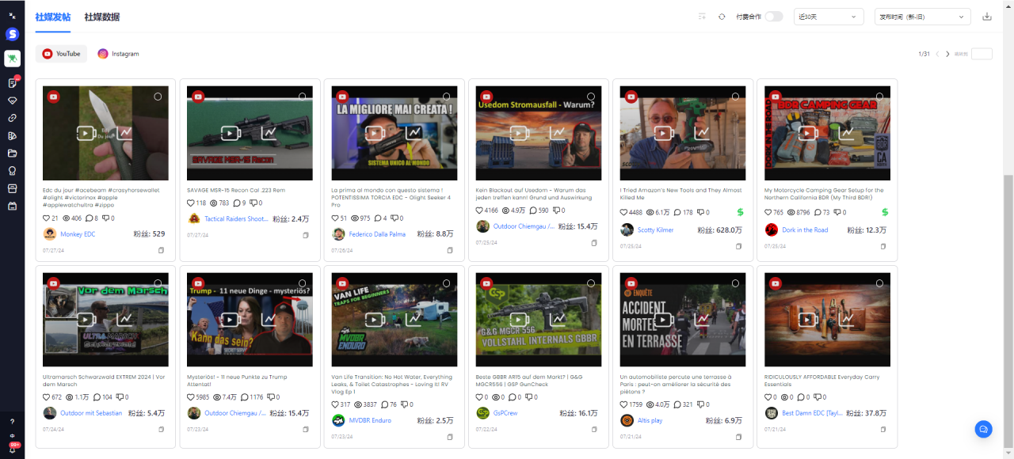Click the collapse arrows icon at sidebar top
Image resolution: width=1014 pixels, height=459 pixels.
tap(12, 15)
